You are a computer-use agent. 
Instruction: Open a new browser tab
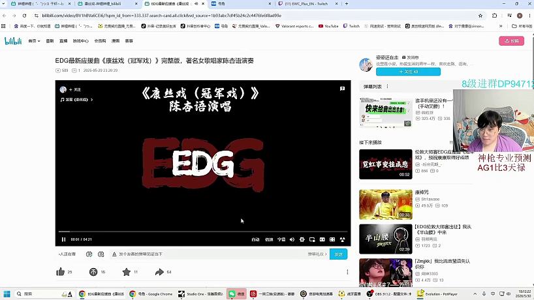point(347,4)
